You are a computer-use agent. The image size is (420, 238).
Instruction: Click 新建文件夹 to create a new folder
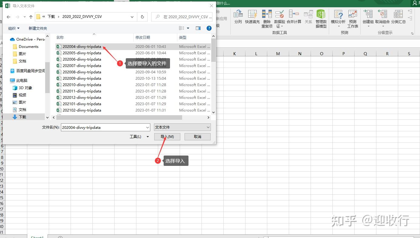click(38, 28)
